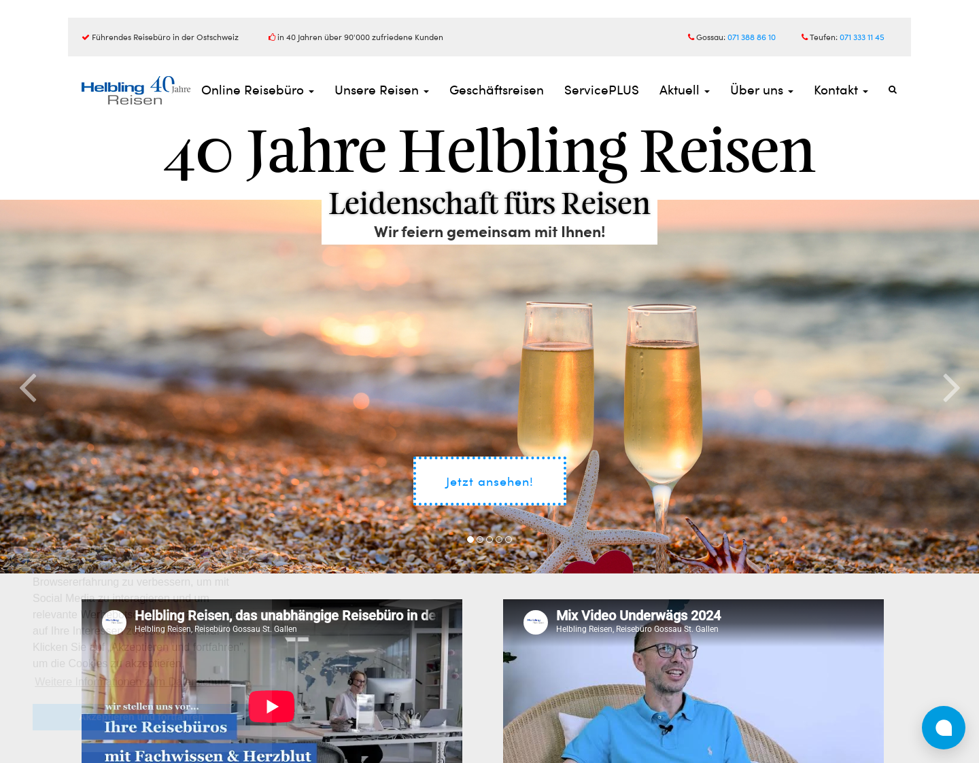Expand the Unsere Reisen dropdown menu

[381, 90]
